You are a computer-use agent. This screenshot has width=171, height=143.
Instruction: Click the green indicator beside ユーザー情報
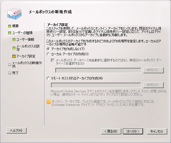[14, 39]
